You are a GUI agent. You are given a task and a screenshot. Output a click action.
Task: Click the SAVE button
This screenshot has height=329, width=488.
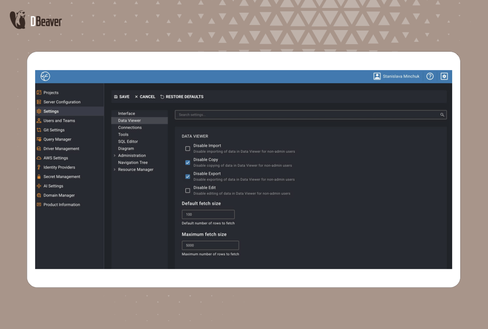[x=121, y=96]
